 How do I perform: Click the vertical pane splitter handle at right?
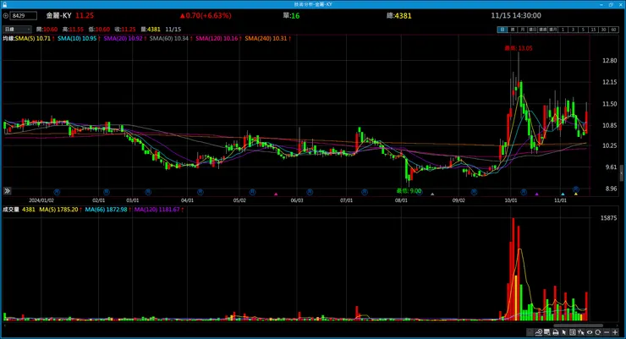621,174
